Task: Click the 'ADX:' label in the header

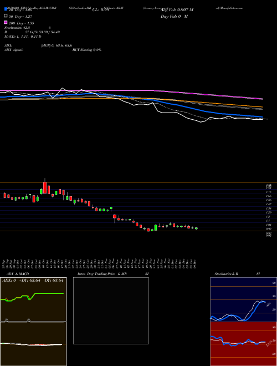Action: (x=8, y=45)
